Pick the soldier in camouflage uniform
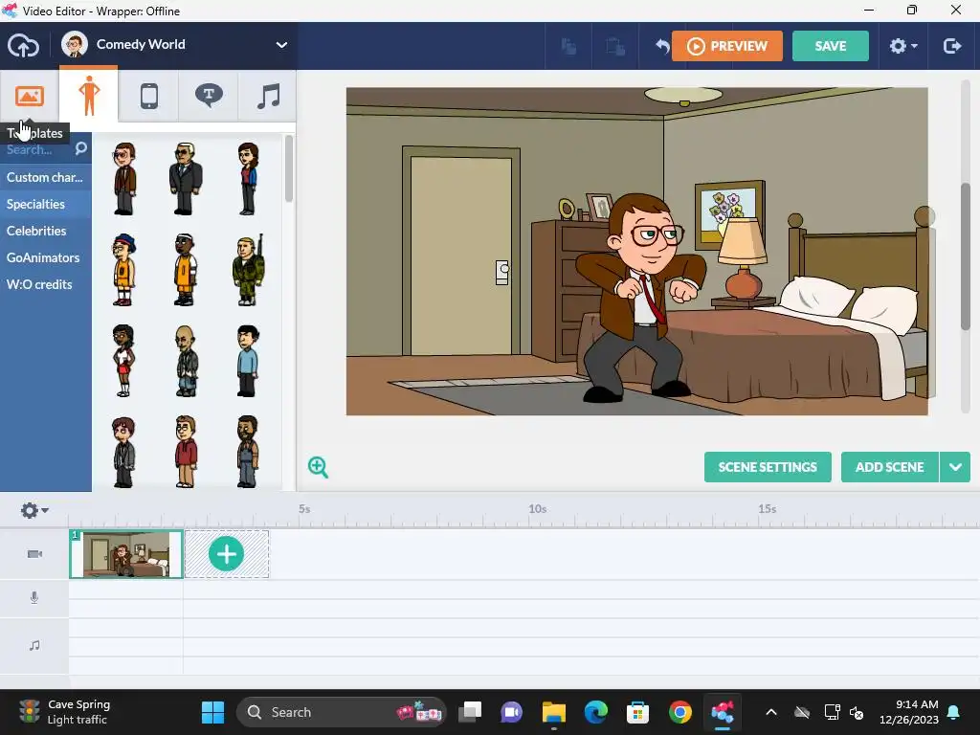 coord(250,270)
